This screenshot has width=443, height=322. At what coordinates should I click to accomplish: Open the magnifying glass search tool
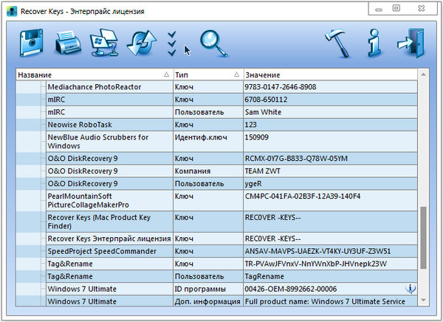pyautogui.click(x=211, y=44)
